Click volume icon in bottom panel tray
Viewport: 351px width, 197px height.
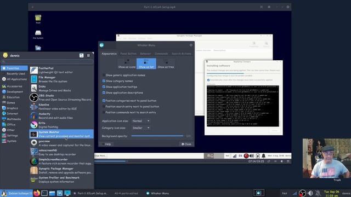tap(310, 193)
